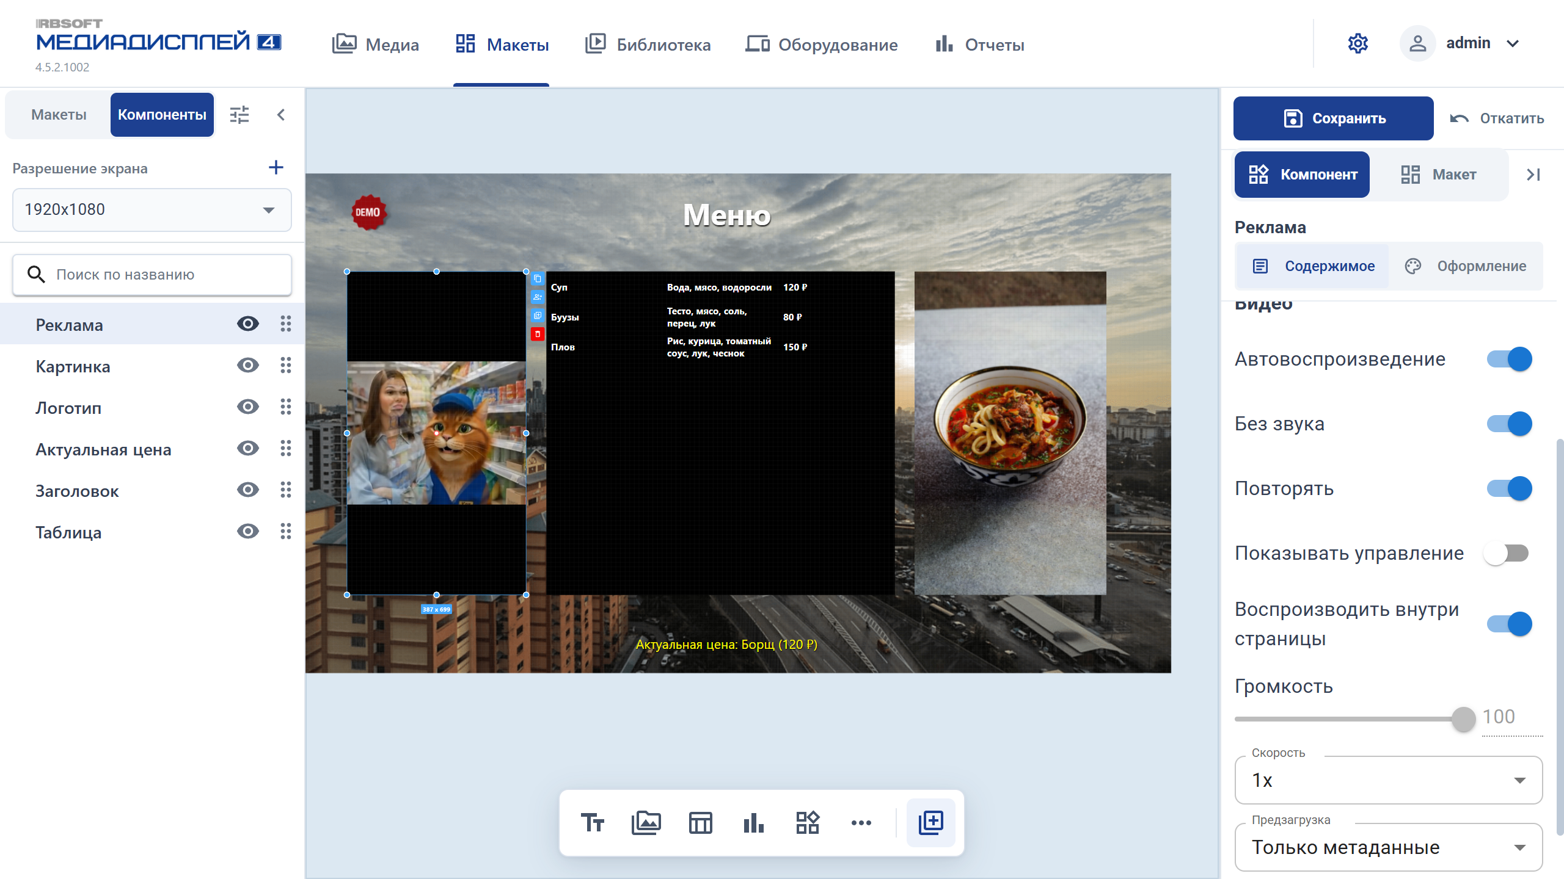Click the drag handle of Реклама row
1564x879 pixels.
point(285,324)
